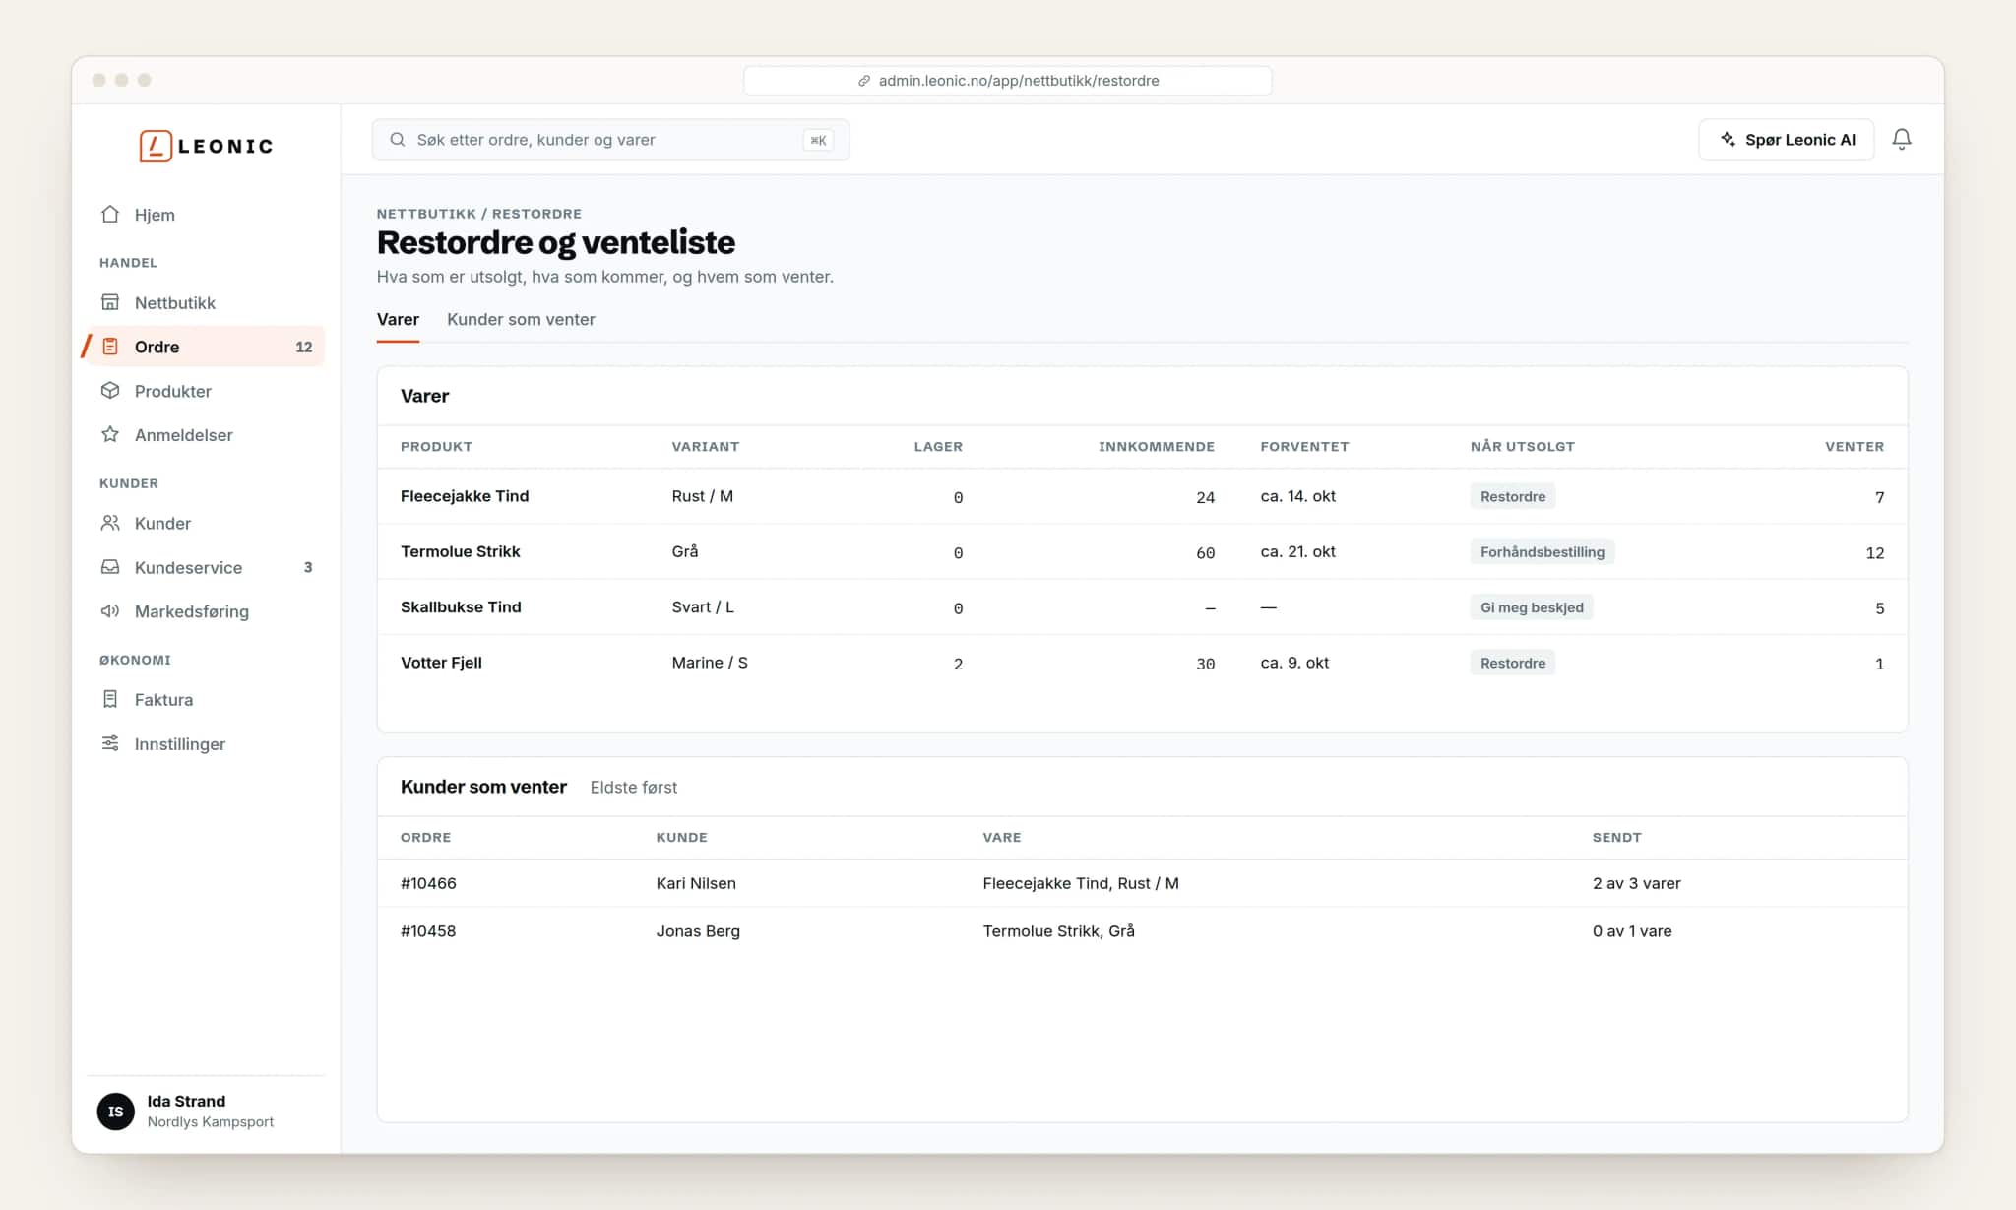Open Ida Strand account menu

point(205,1112)
